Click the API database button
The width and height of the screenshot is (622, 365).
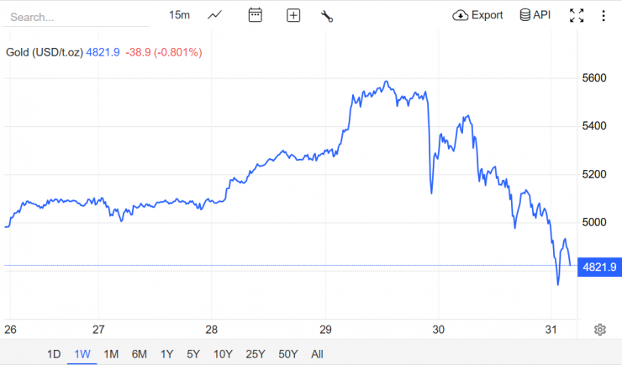(535, 15)
